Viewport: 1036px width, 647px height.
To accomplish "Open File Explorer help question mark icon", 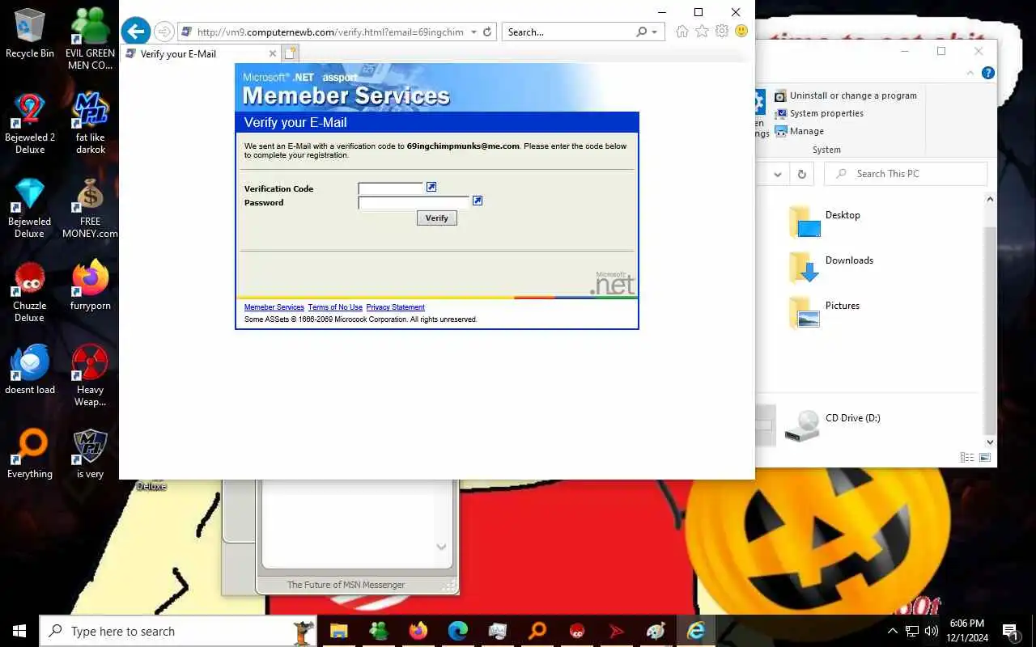I will tap(987, 73).
